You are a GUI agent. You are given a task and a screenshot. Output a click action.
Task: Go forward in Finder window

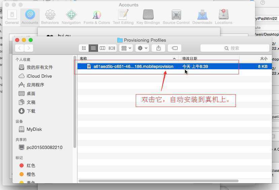tap(29, 48)
